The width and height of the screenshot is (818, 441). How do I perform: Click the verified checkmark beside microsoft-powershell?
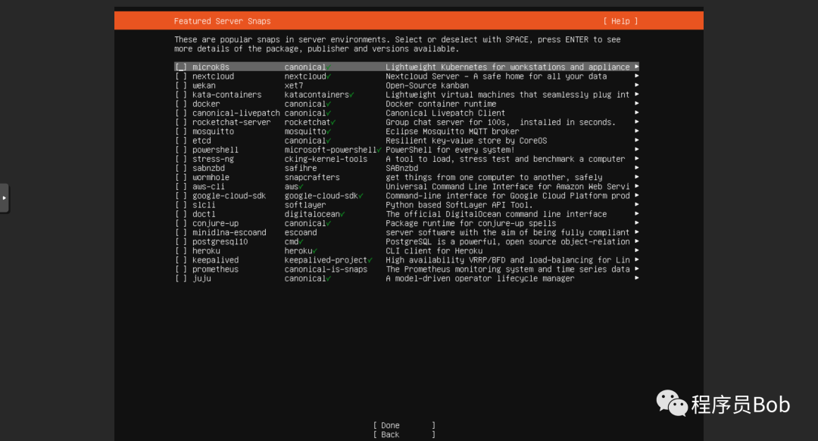[x=379, y=150]
